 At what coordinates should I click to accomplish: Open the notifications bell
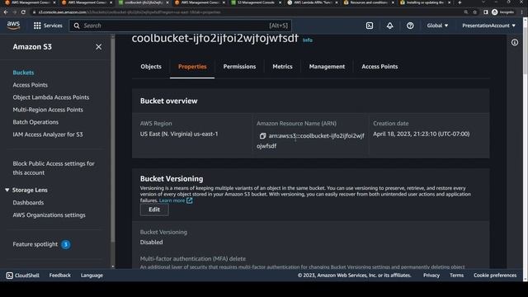pos(389,26)
